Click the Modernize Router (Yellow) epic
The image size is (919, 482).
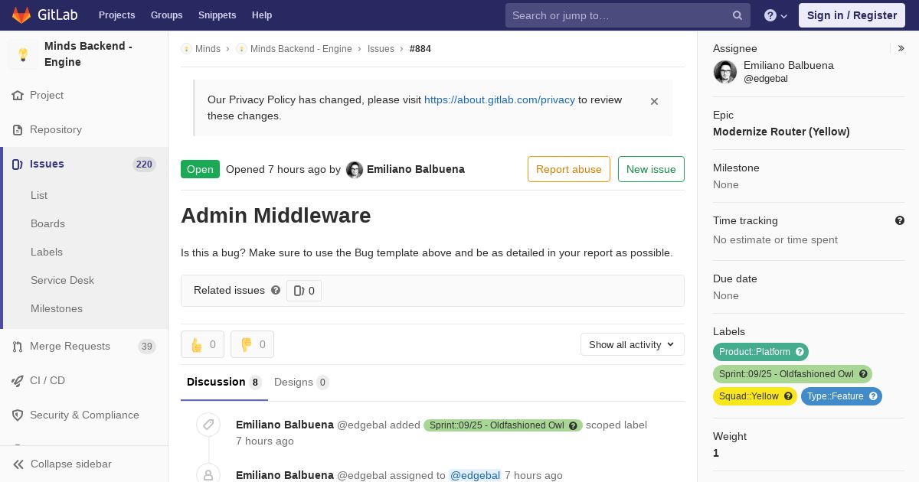click(x=781, y=132)
